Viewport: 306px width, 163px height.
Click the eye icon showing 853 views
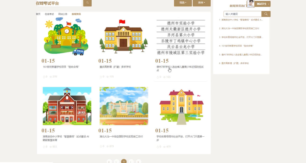51,147
